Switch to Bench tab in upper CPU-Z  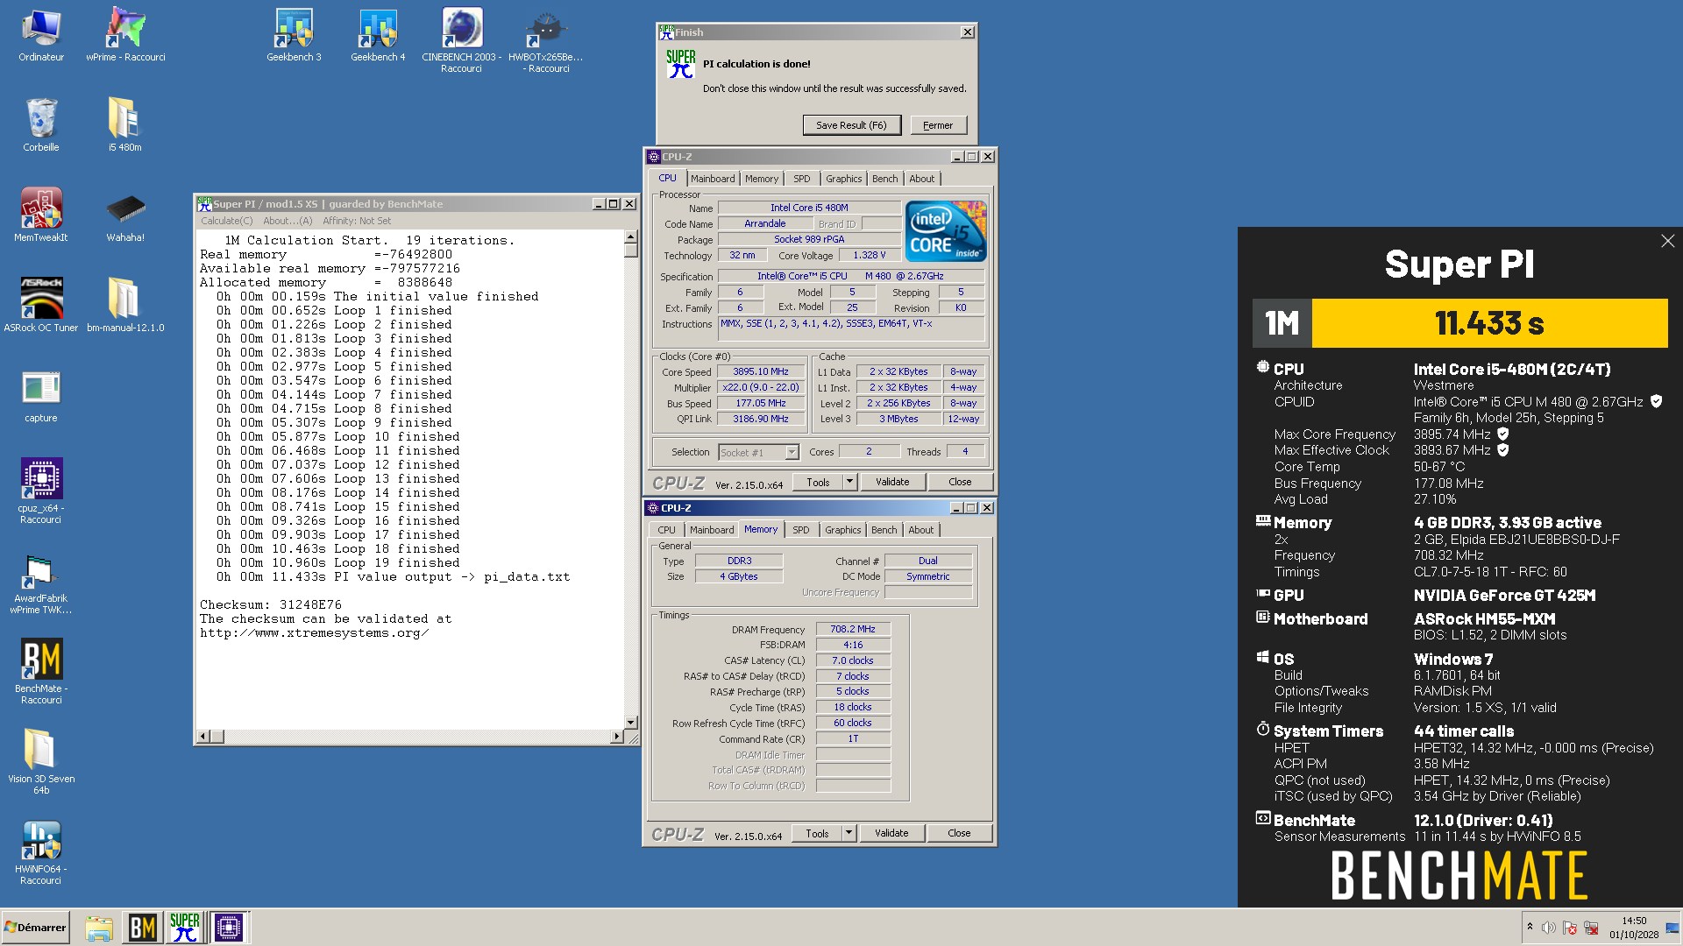[884, 179]
